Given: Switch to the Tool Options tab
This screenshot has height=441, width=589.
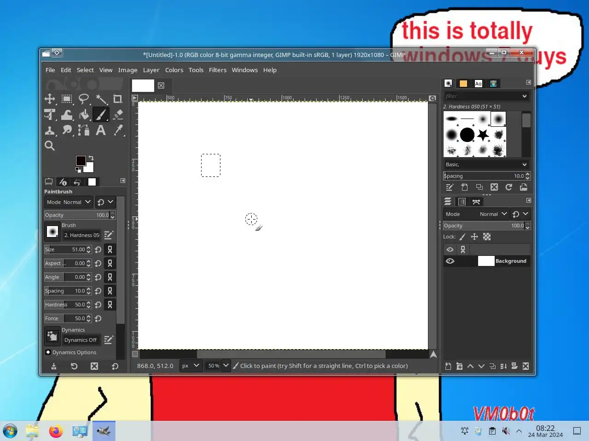Looking at the screenshot, I should coord(49,182).
